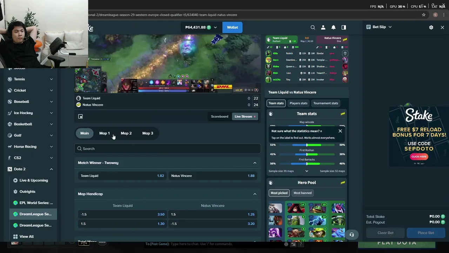Bet on Team Liquid at 1.82

122,176
